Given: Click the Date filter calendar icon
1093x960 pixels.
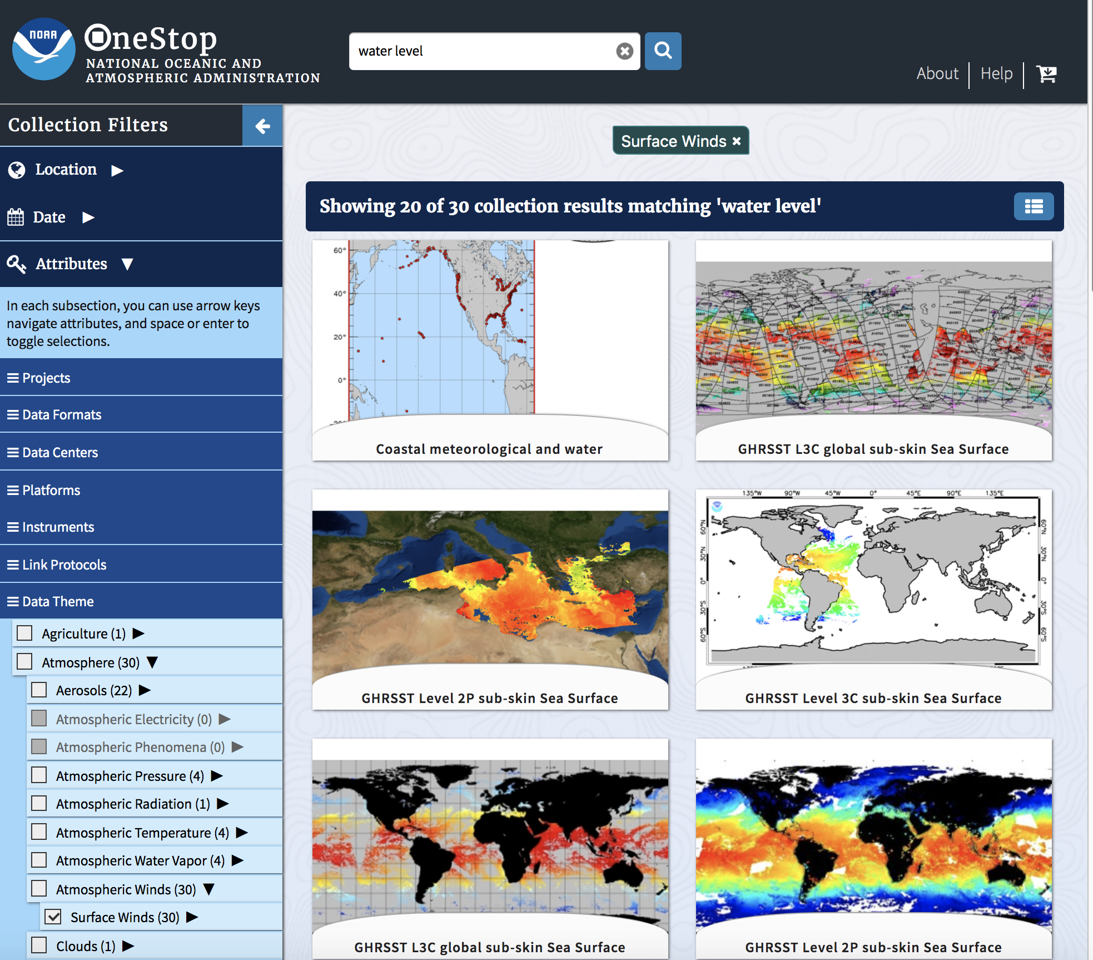Looking at the screenshot, I should click(x=18, y=217).
